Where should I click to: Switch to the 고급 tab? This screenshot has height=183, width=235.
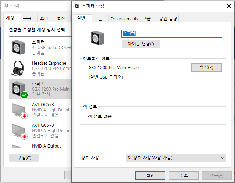tap(148, 19)
